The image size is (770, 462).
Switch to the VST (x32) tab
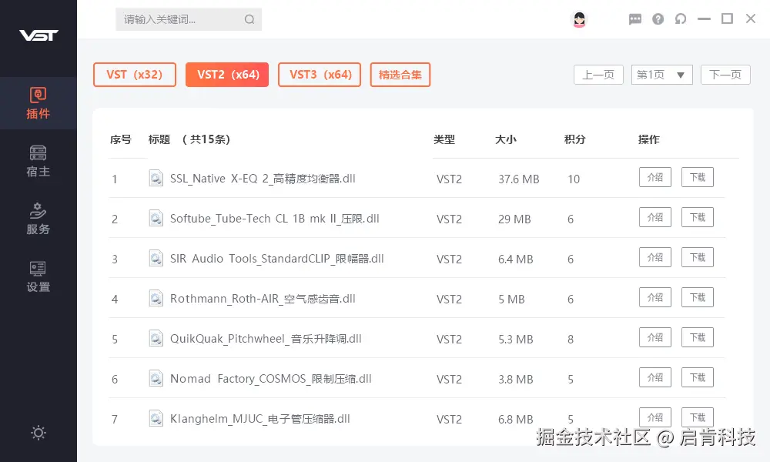click(134, 75)
